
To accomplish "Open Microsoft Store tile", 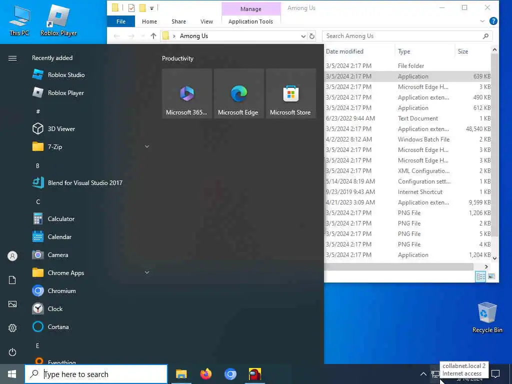I will (x=290, y=93).
